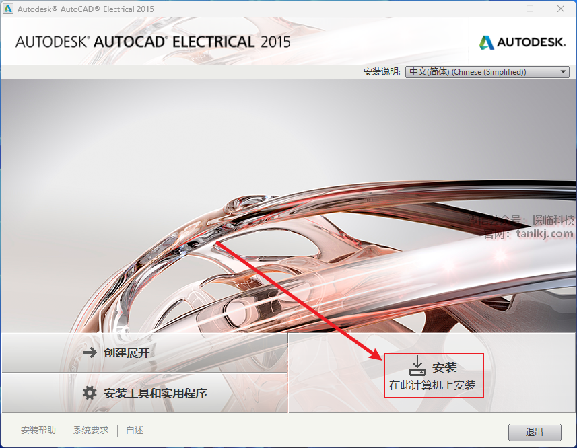Open the 中文(简体) language combo box
Viewport: 577px width, 448px height.
click(487, 72)
